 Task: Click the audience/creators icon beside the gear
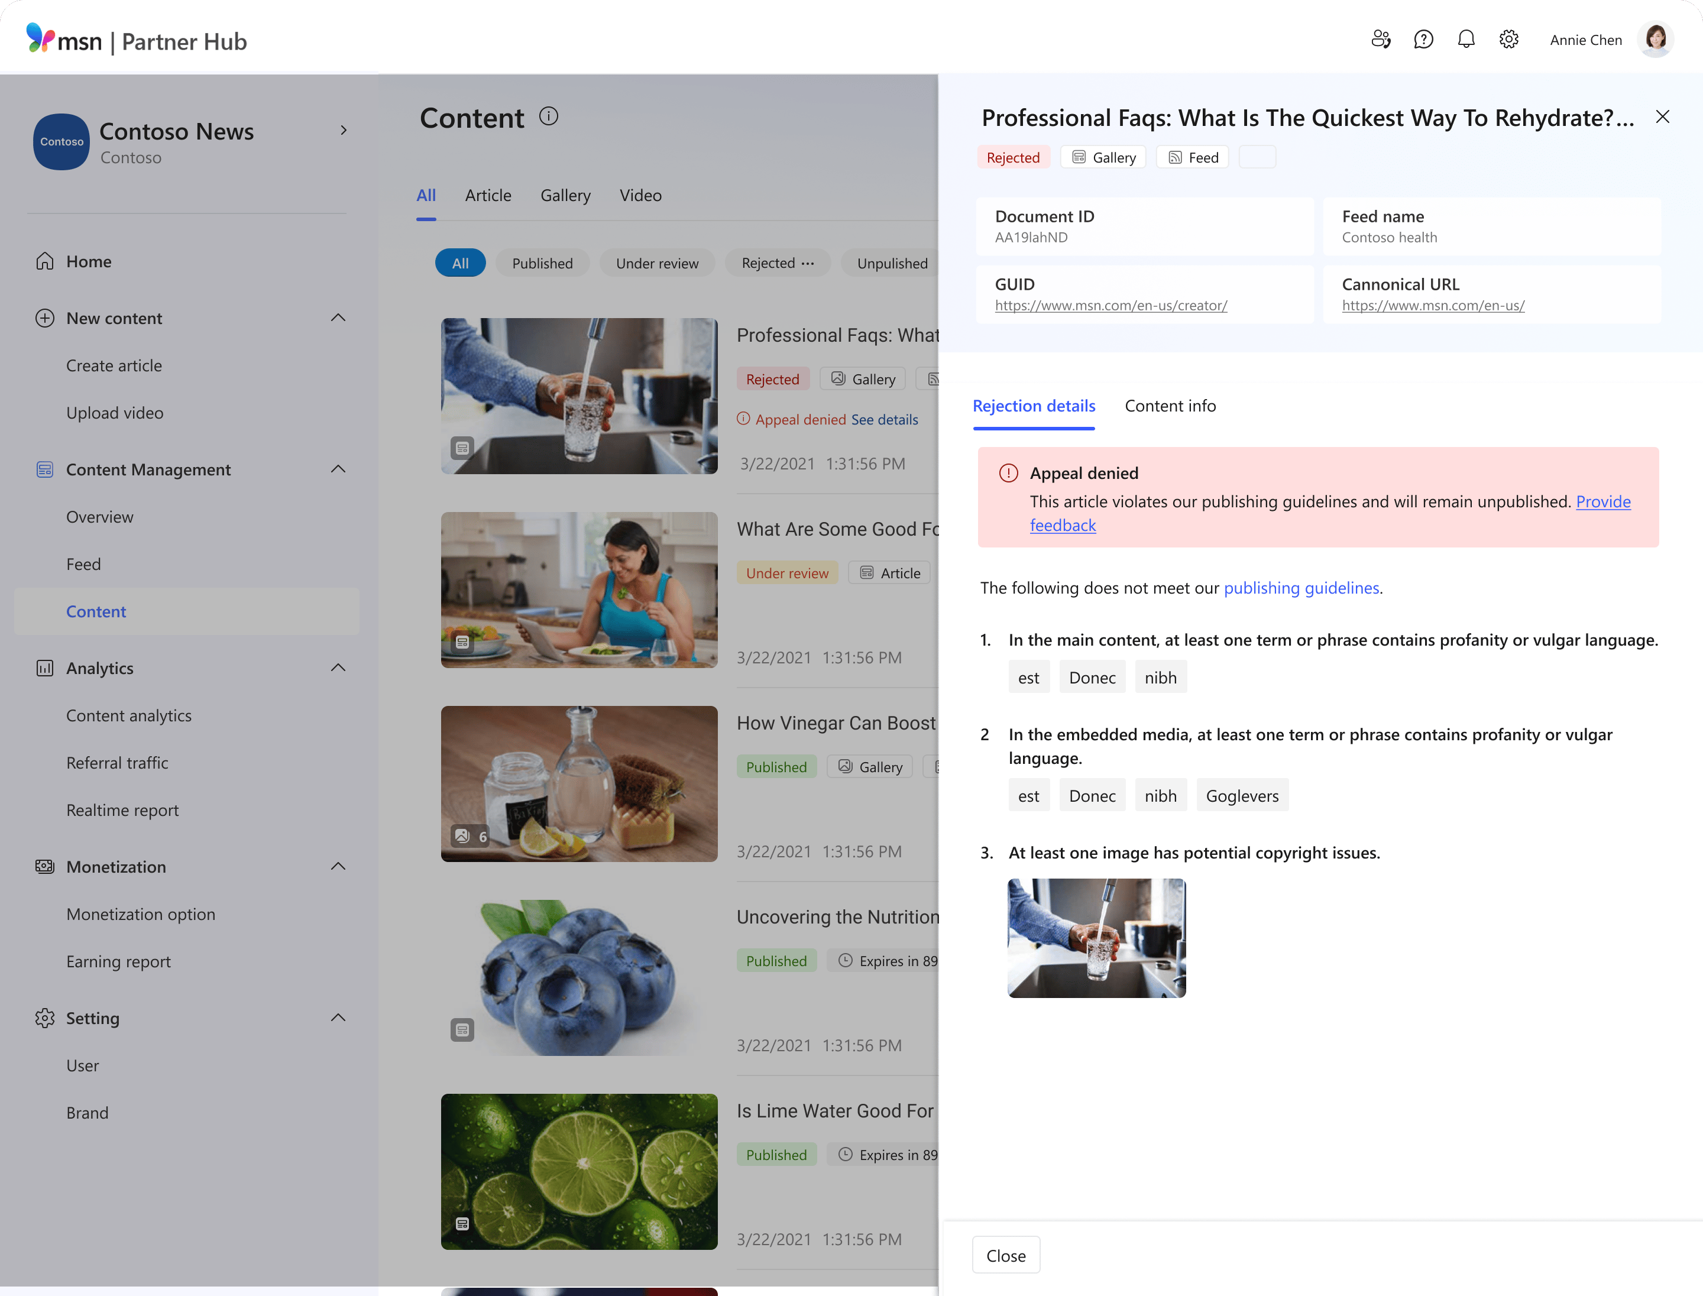(x=1381, y=38)
